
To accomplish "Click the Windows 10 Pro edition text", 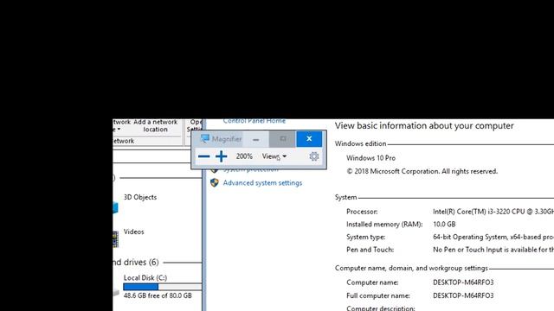I will pyautogui.click(x=370, y=158).
